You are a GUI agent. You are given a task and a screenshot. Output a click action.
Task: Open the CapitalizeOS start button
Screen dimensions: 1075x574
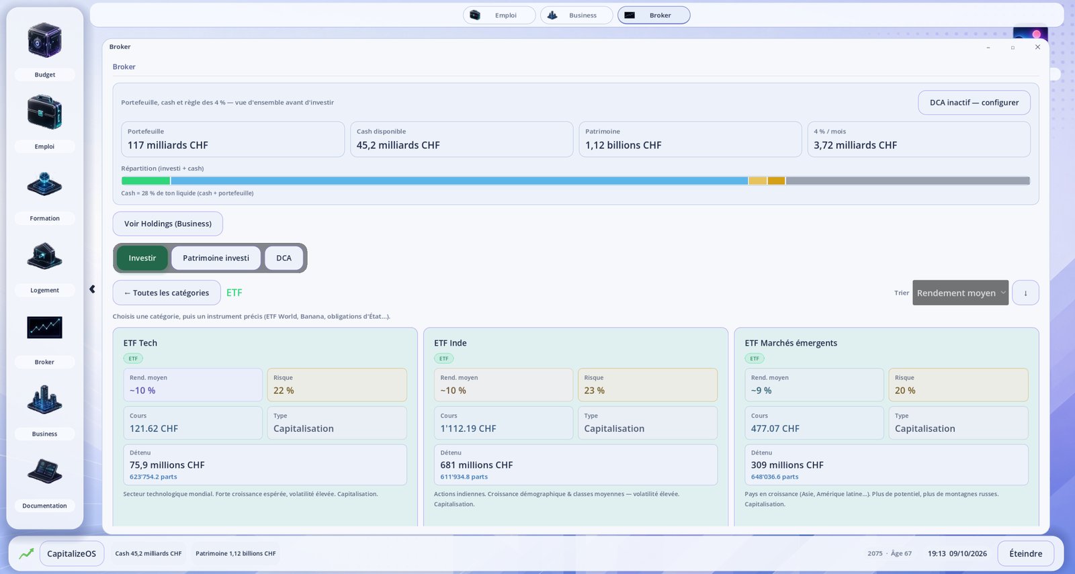[72, 554]
